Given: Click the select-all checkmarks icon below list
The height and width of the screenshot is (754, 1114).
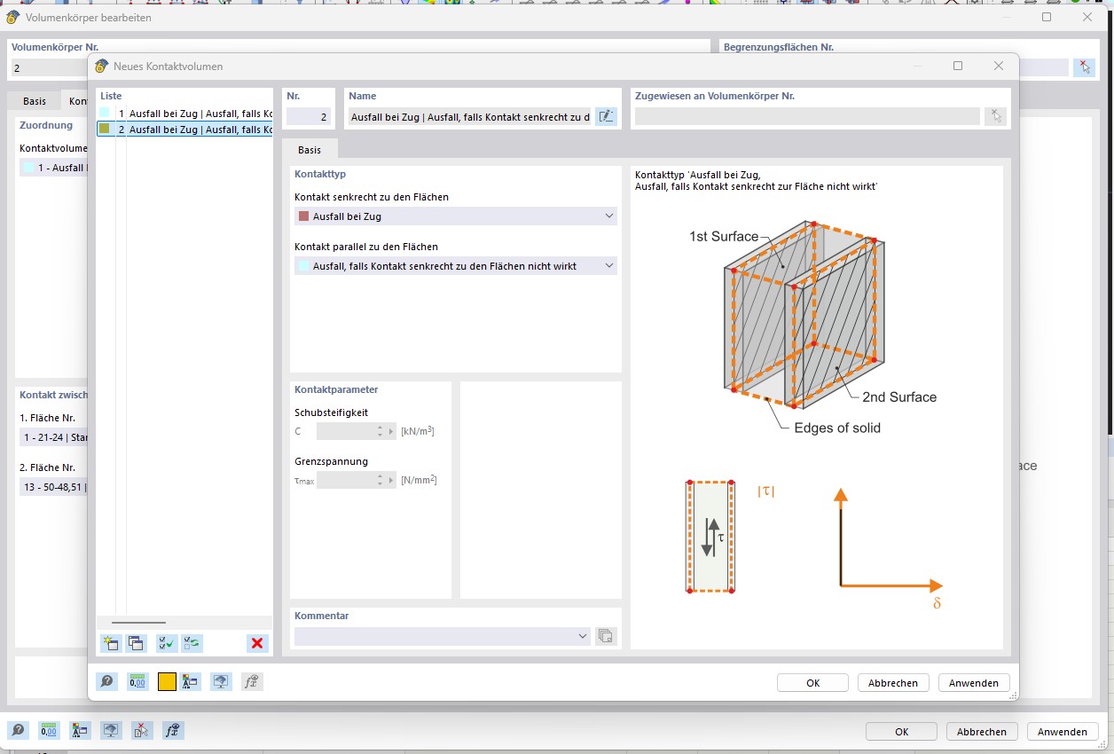Looking at the screenshot, I should pos(166,644).
